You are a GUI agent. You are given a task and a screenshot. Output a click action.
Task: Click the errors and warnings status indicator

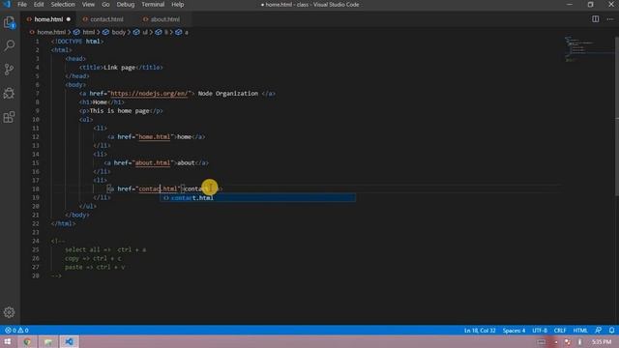pyautogui.click(x=16, y=331)
